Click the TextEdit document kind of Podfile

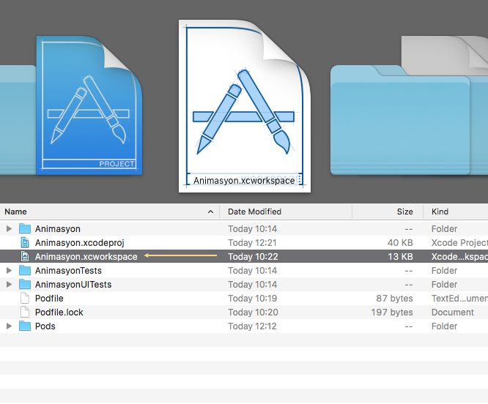pos(459,299)
